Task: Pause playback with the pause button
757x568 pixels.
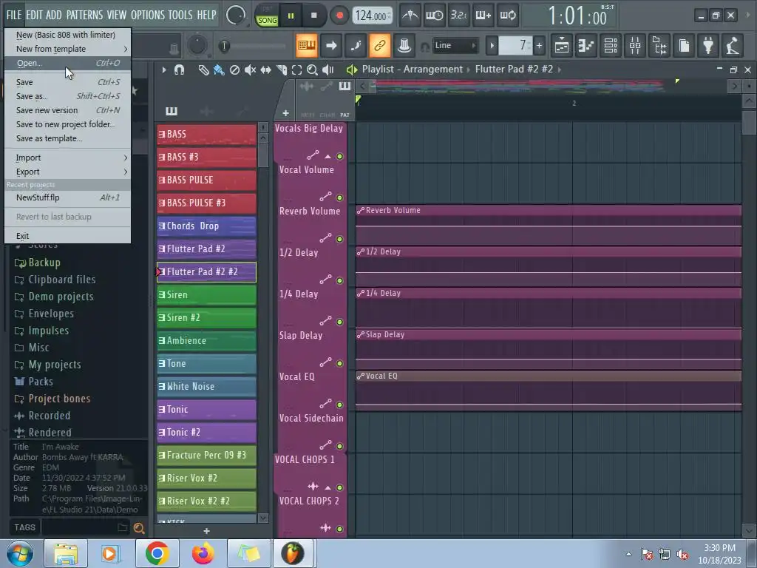Action: tap(291, 16)
